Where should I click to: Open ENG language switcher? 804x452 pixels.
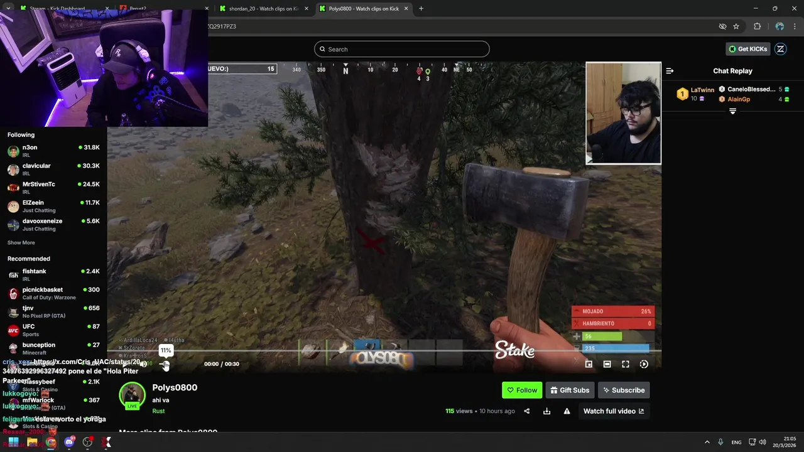[736, 442]
